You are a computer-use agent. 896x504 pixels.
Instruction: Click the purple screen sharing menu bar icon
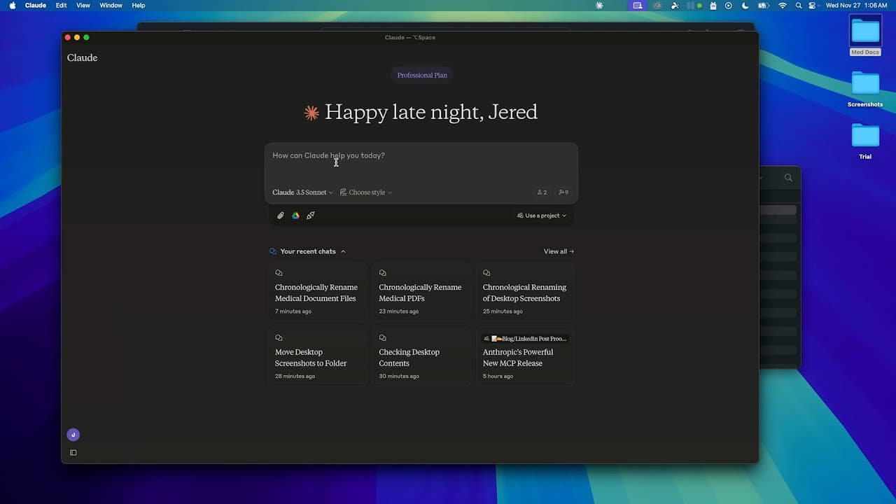637,6
